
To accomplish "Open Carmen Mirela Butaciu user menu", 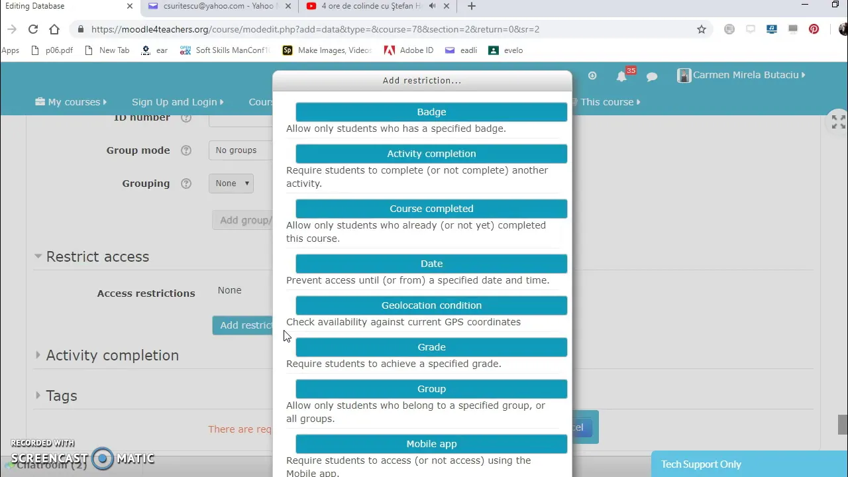I will (749, 75).
